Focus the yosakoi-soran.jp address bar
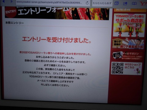Viewport: 147px width, 110px height. point(53,3)
